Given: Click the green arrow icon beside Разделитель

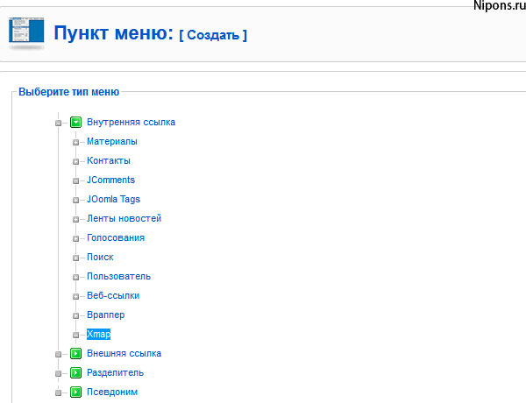Looking at the screenshot, I should (x=75, y=373).
